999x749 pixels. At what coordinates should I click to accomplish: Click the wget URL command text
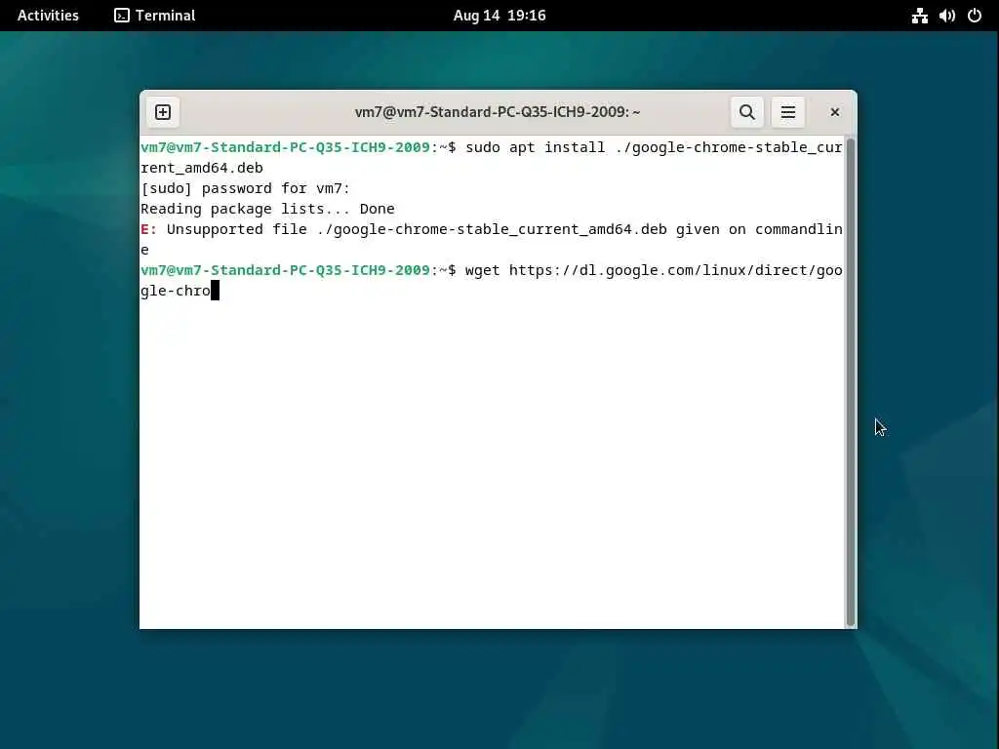[654, 270]
